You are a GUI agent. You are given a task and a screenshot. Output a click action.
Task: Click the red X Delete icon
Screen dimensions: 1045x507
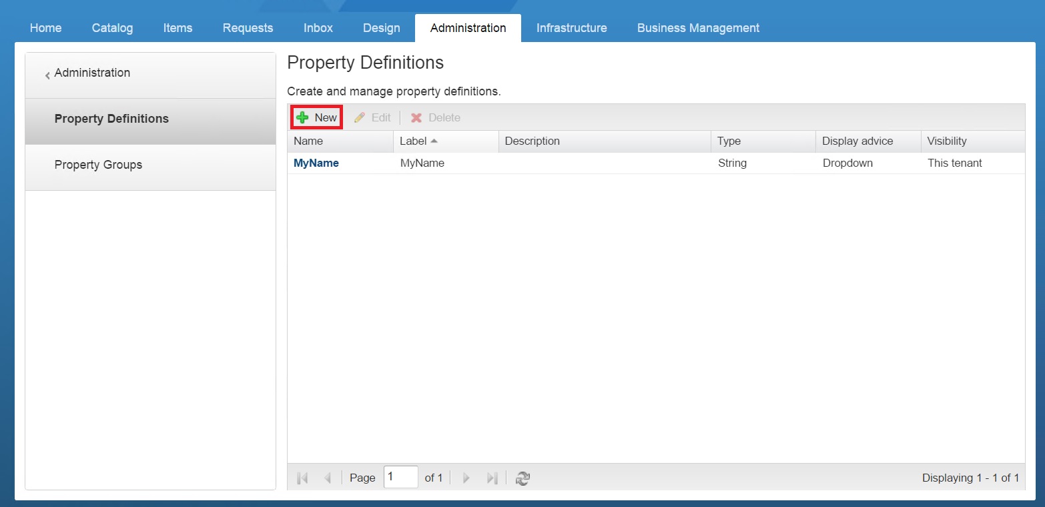coord(416,117)
